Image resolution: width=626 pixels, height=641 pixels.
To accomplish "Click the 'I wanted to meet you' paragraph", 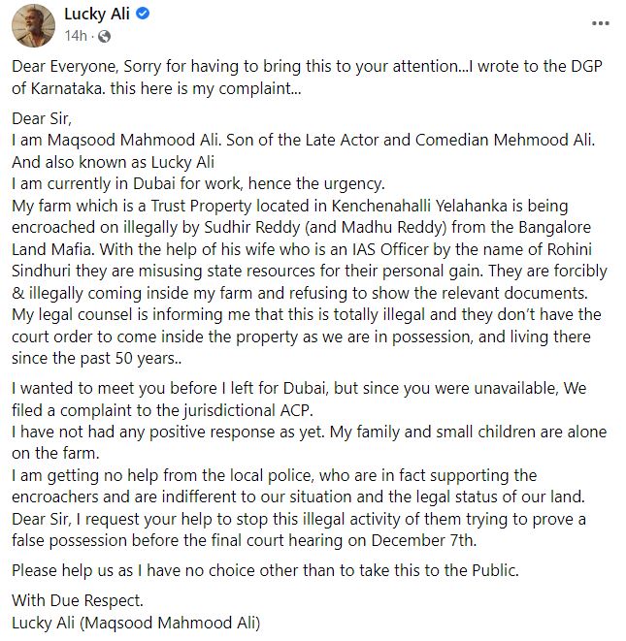I will coord(299,399).
